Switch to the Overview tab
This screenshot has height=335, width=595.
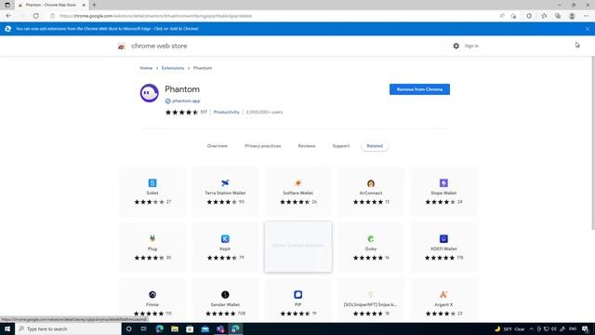point(218,146)
